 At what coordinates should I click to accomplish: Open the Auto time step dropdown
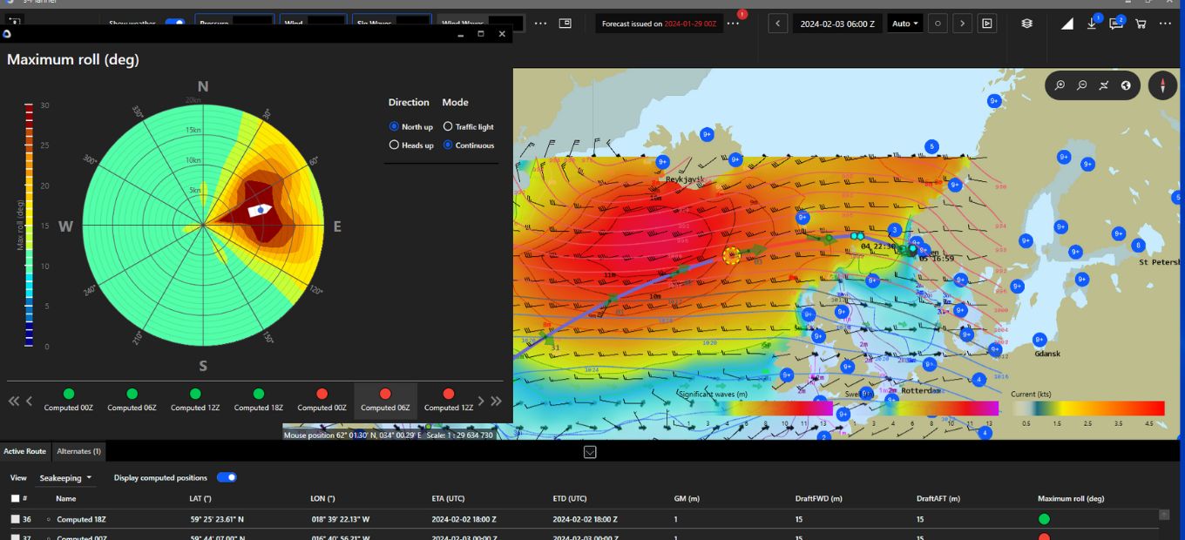coord(905,24)
